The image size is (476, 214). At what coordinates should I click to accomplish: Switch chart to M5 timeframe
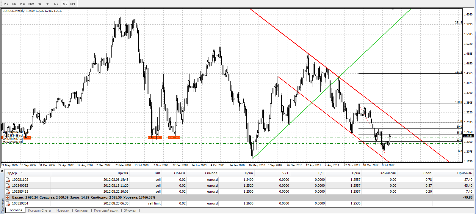click(14, 4)
